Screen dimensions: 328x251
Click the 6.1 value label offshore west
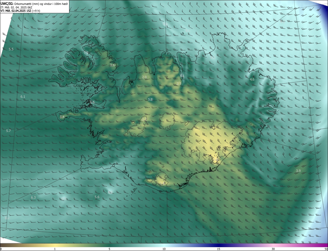coord(23,97)
